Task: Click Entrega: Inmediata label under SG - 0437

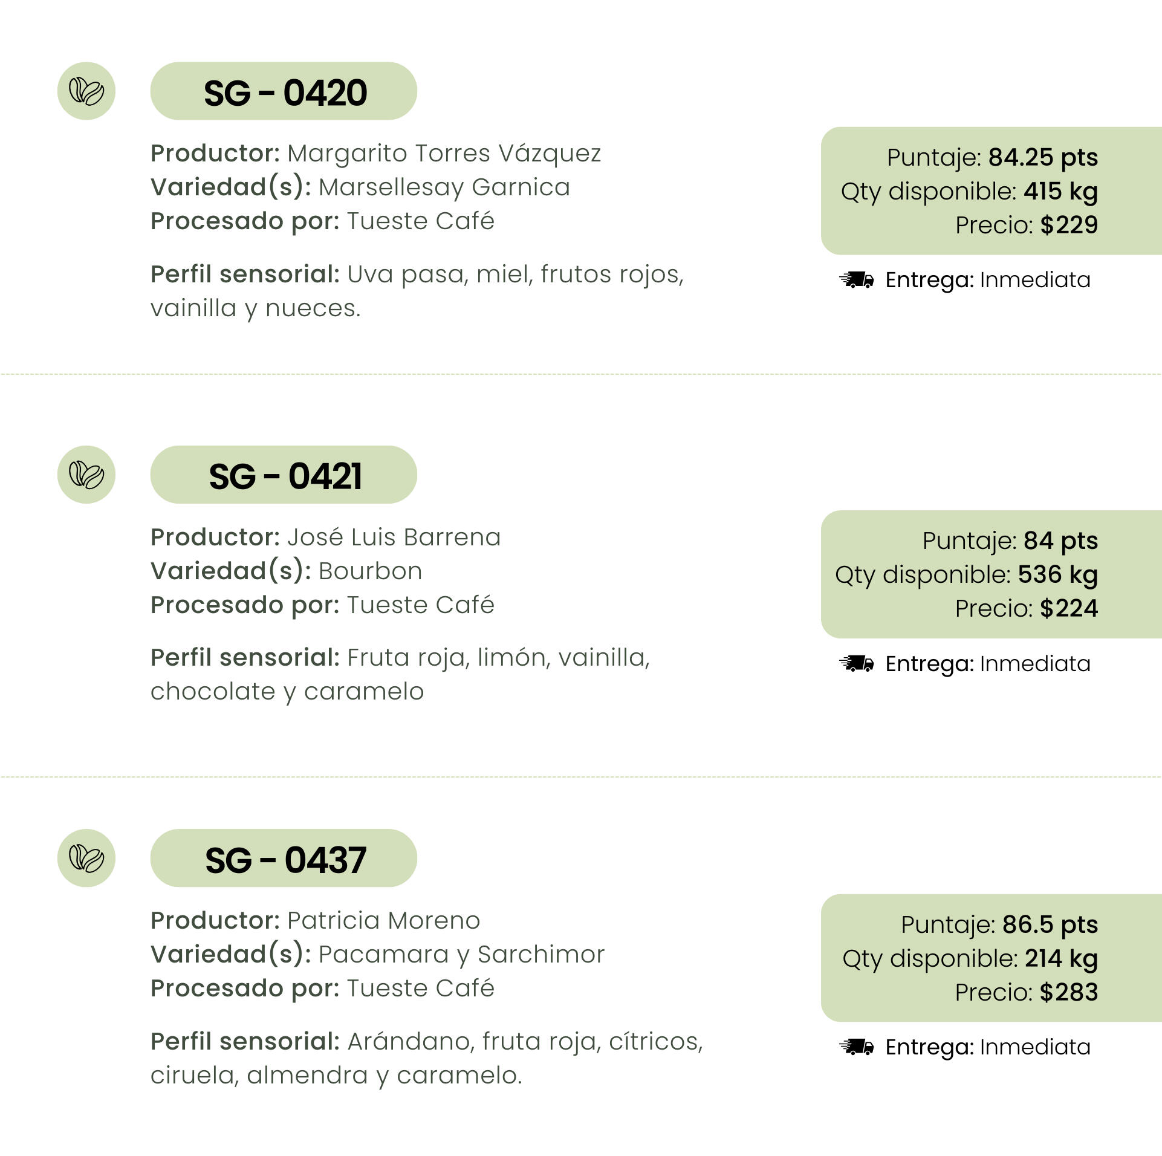Action: point(988,1047)
